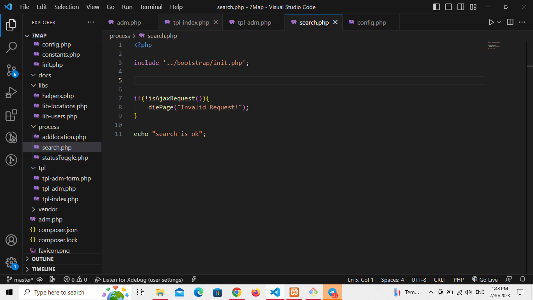Viewport: 533px width, 300px height.
Task: Open the Accounts menu icon
Action: click(11, 240)
